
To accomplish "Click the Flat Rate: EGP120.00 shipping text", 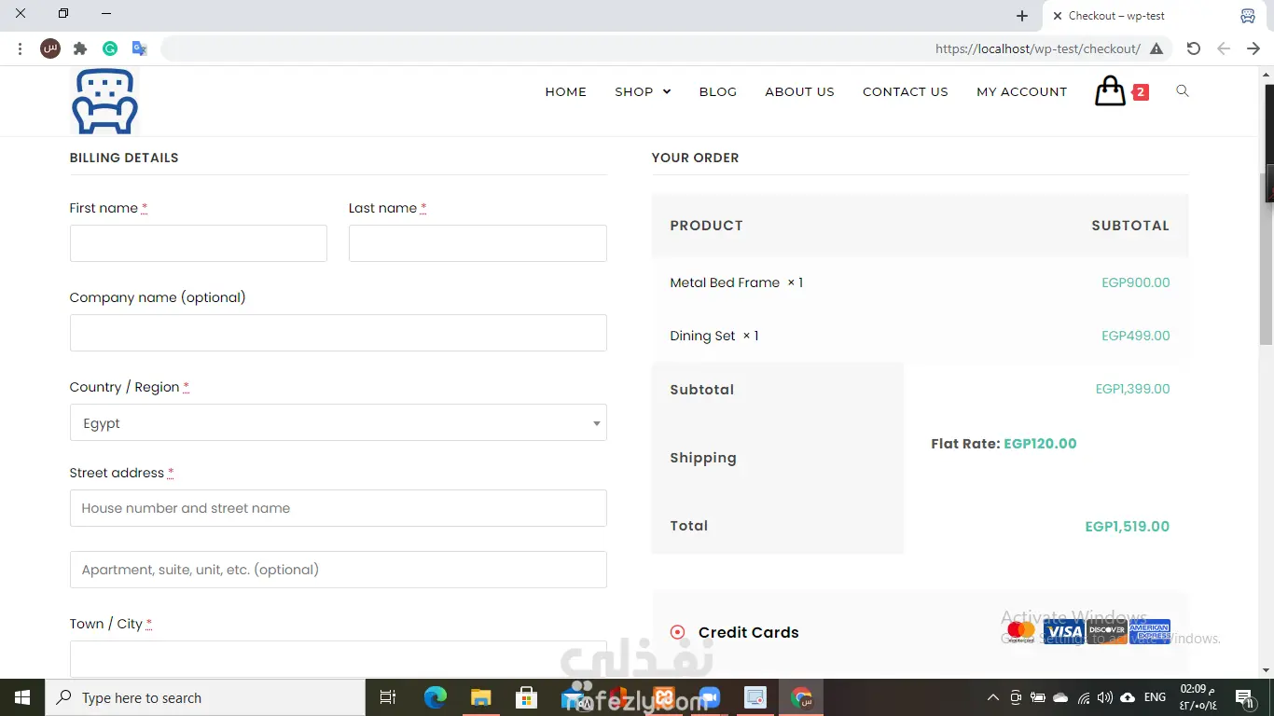I will coord(1004,444).
